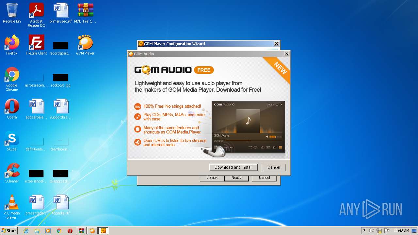This screenshot has width=418, height=235.
Task: Show hidden system tray icons
Action: 364,231
